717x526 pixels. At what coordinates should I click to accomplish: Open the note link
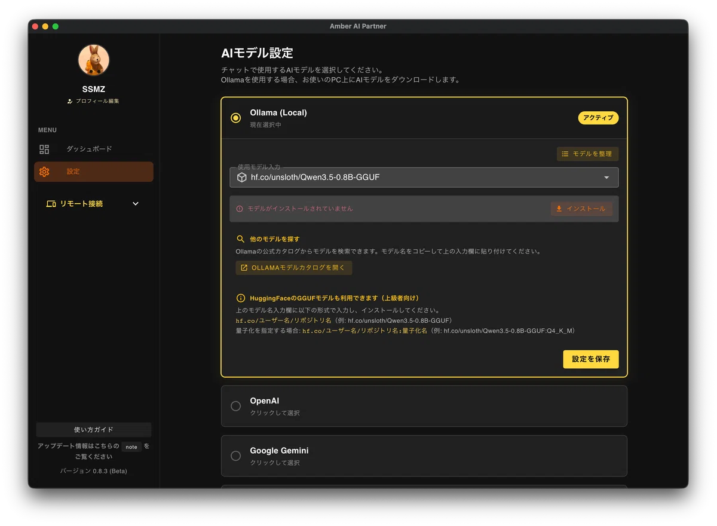pos(131,447)
